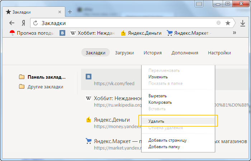Close the Закладки tab
Screen dimensions: 251x161
pyautogui.click(x=60, y=12)
